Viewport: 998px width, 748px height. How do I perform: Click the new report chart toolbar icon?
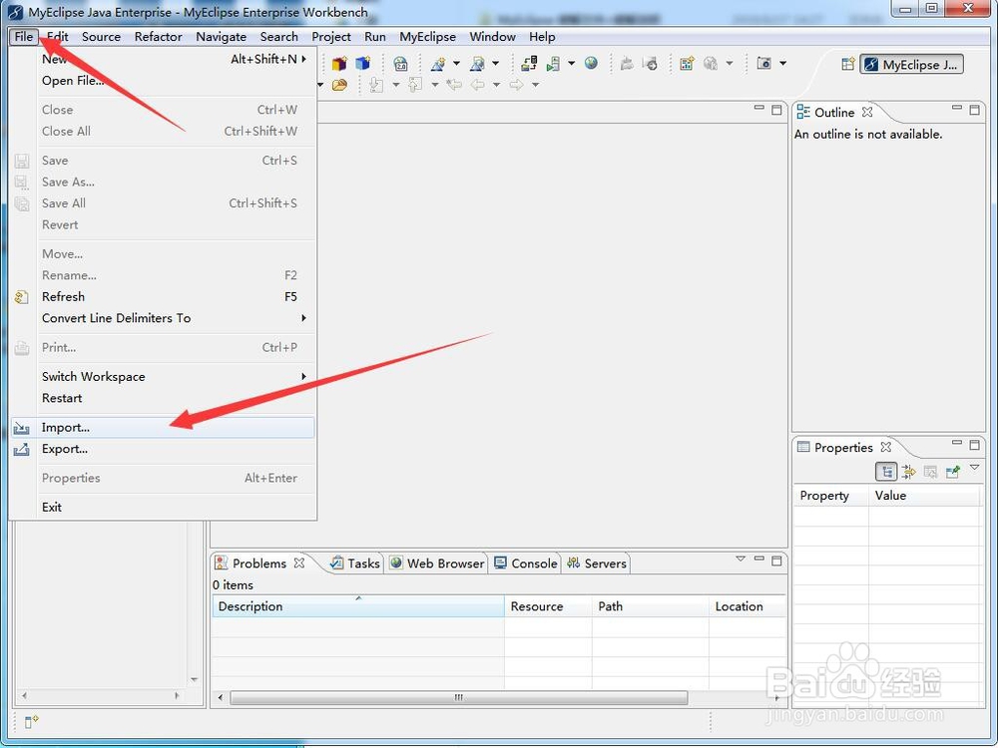pos(687,63)
